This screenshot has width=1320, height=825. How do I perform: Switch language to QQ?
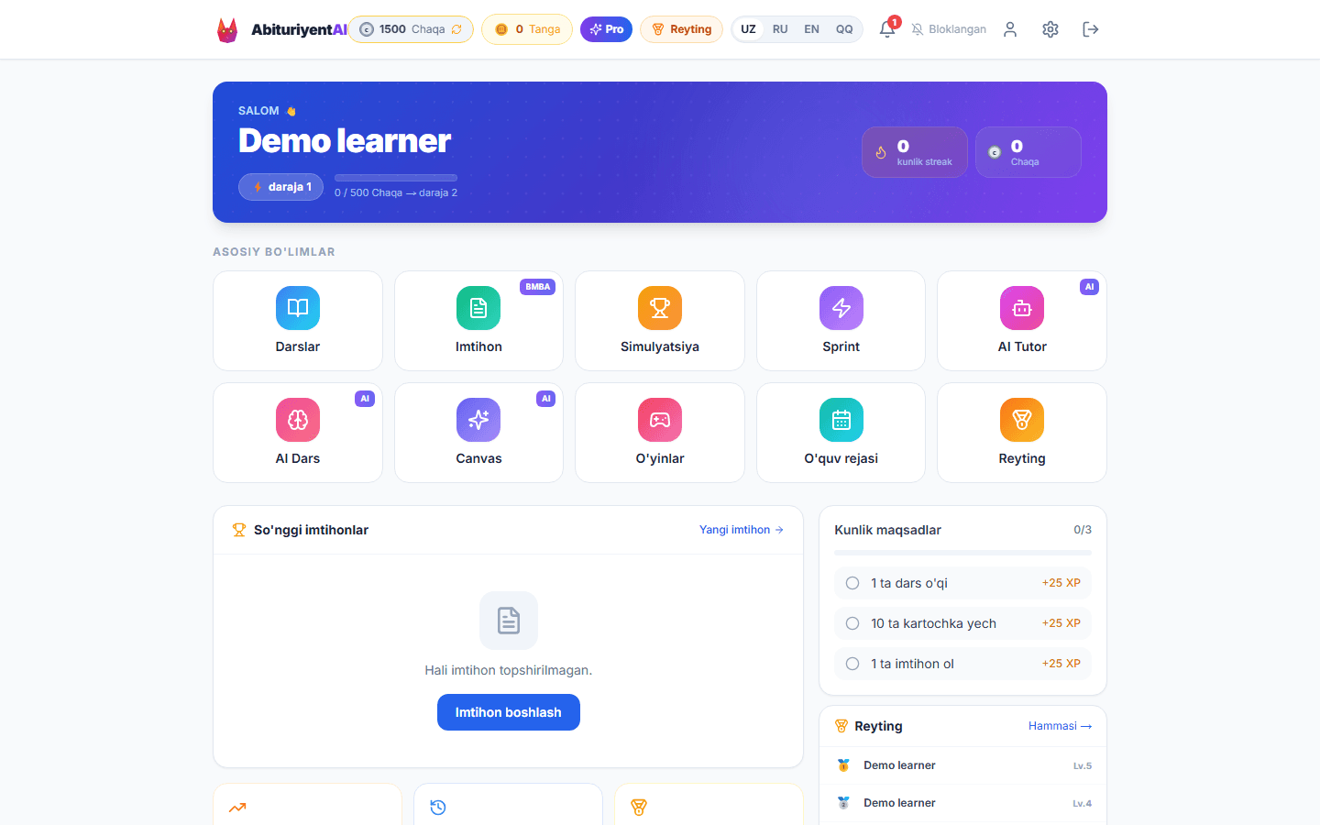844,29
